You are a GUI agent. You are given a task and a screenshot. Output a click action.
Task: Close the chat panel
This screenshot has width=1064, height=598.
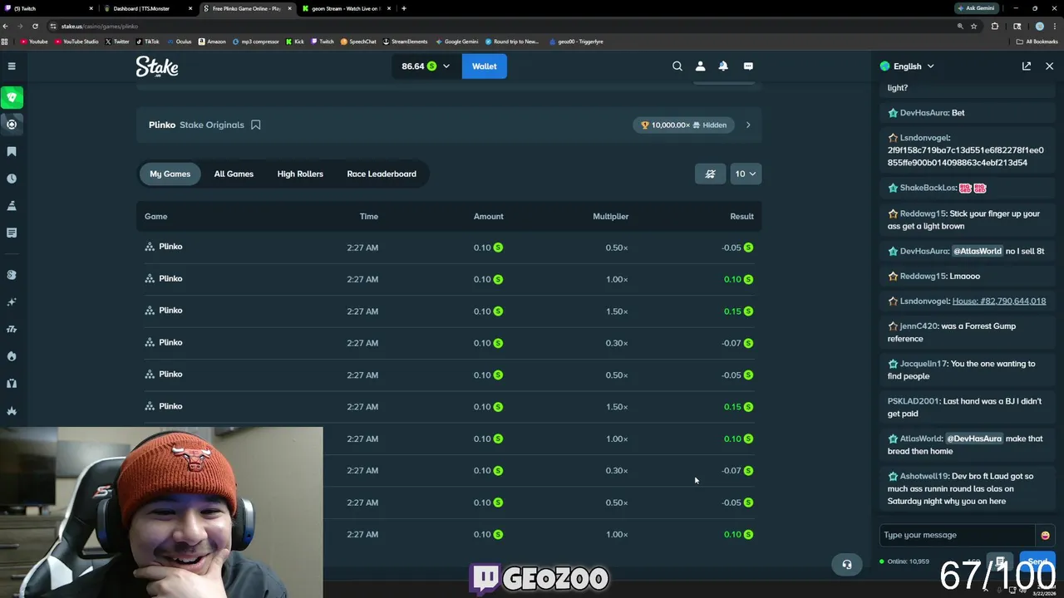coord(1049,66)
